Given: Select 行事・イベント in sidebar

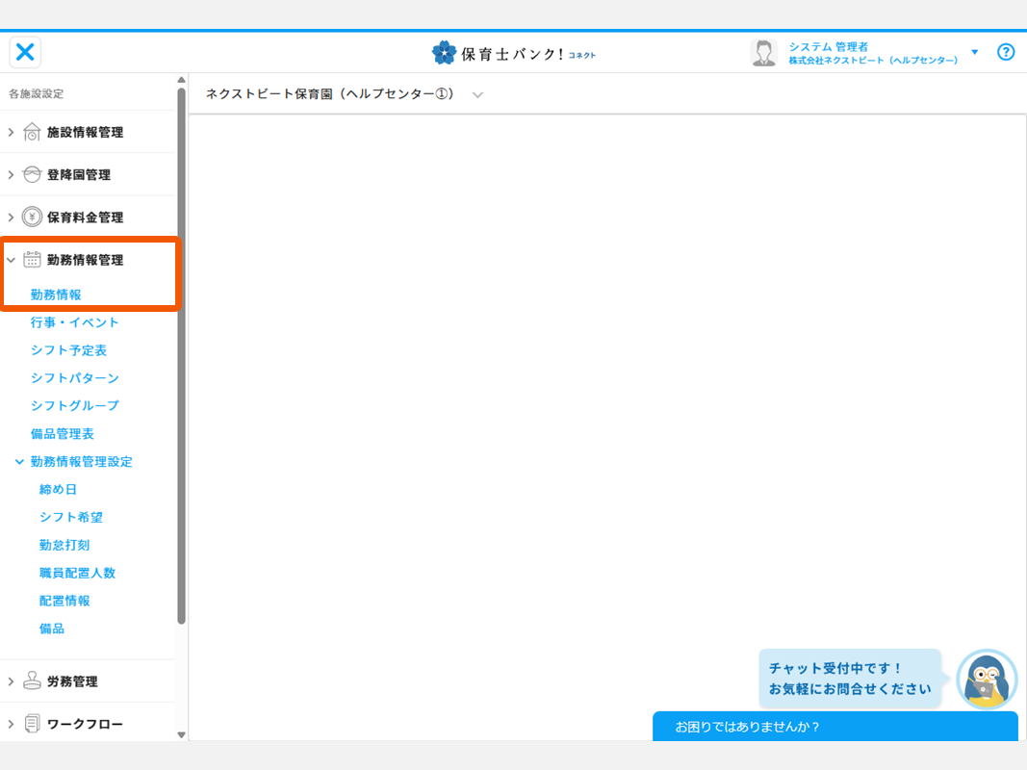Looking at the screenshot, I should coord(74,322).
